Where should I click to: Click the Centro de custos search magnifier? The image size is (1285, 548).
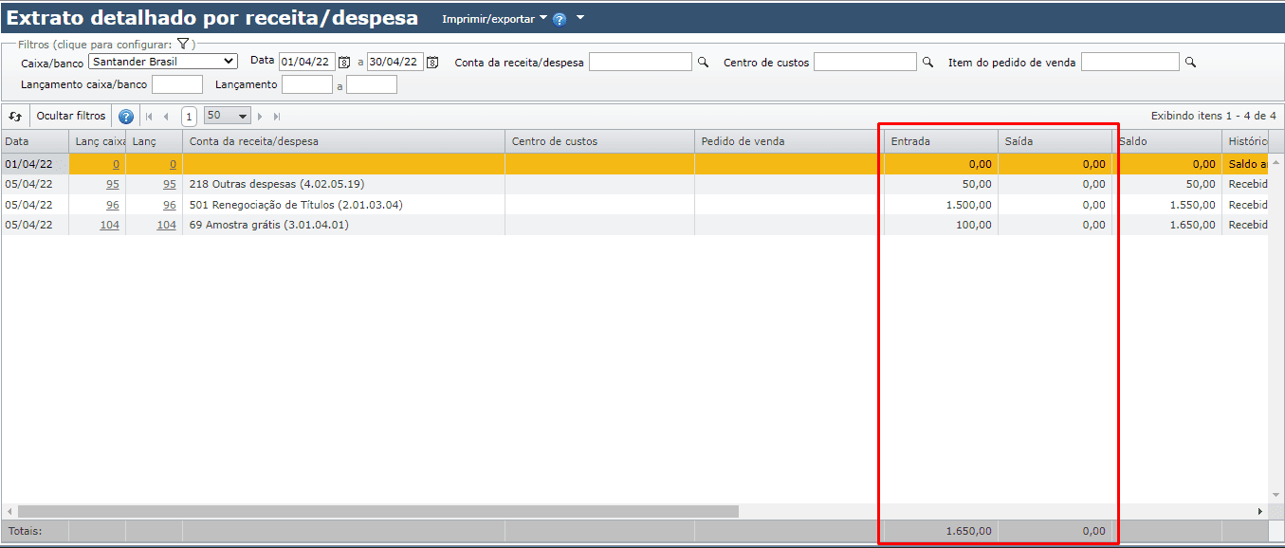click(928, 62)
